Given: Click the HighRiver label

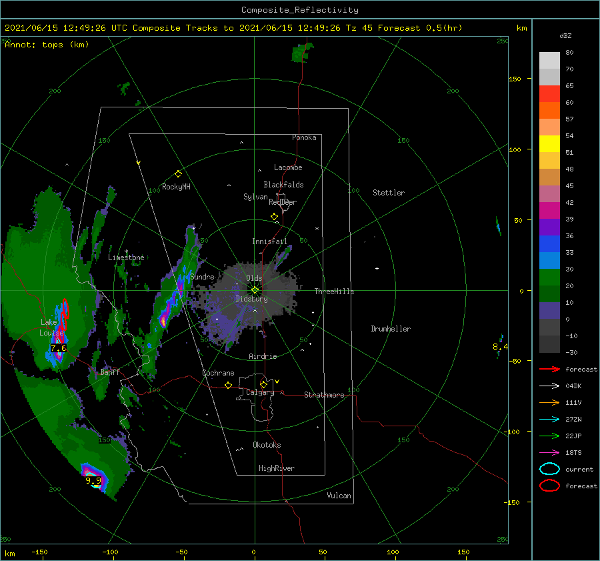Looking at the screenshot, I should tap(277, 468).
